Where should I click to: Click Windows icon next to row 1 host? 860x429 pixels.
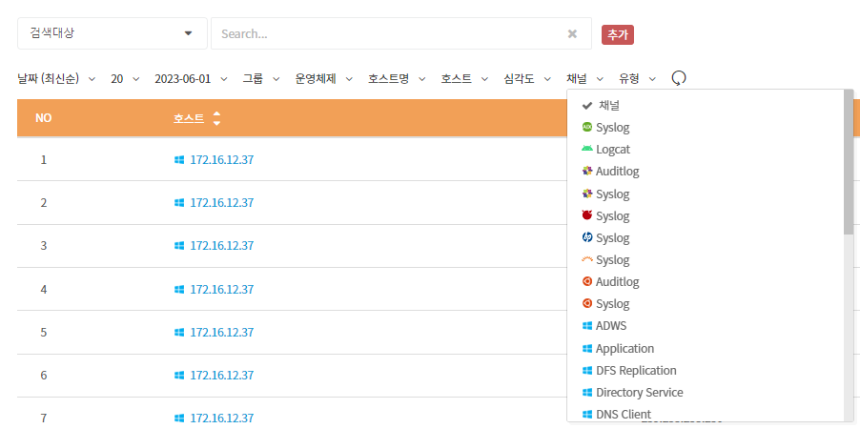178,159
